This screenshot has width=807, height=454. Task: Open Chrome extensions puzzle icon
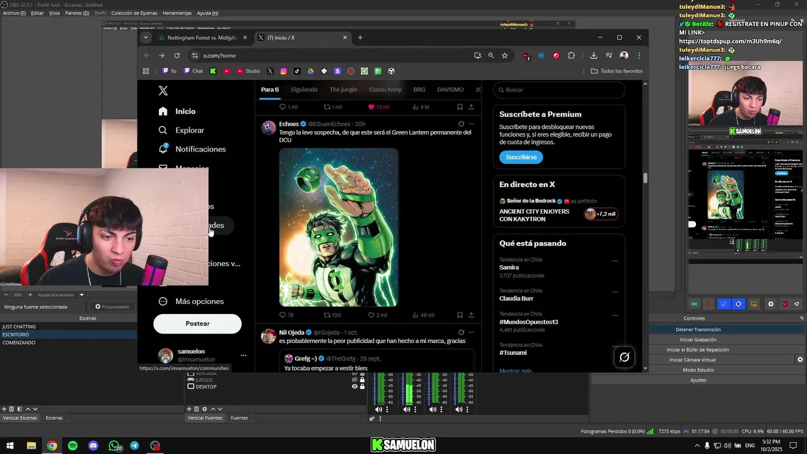[x=571, y=55]
